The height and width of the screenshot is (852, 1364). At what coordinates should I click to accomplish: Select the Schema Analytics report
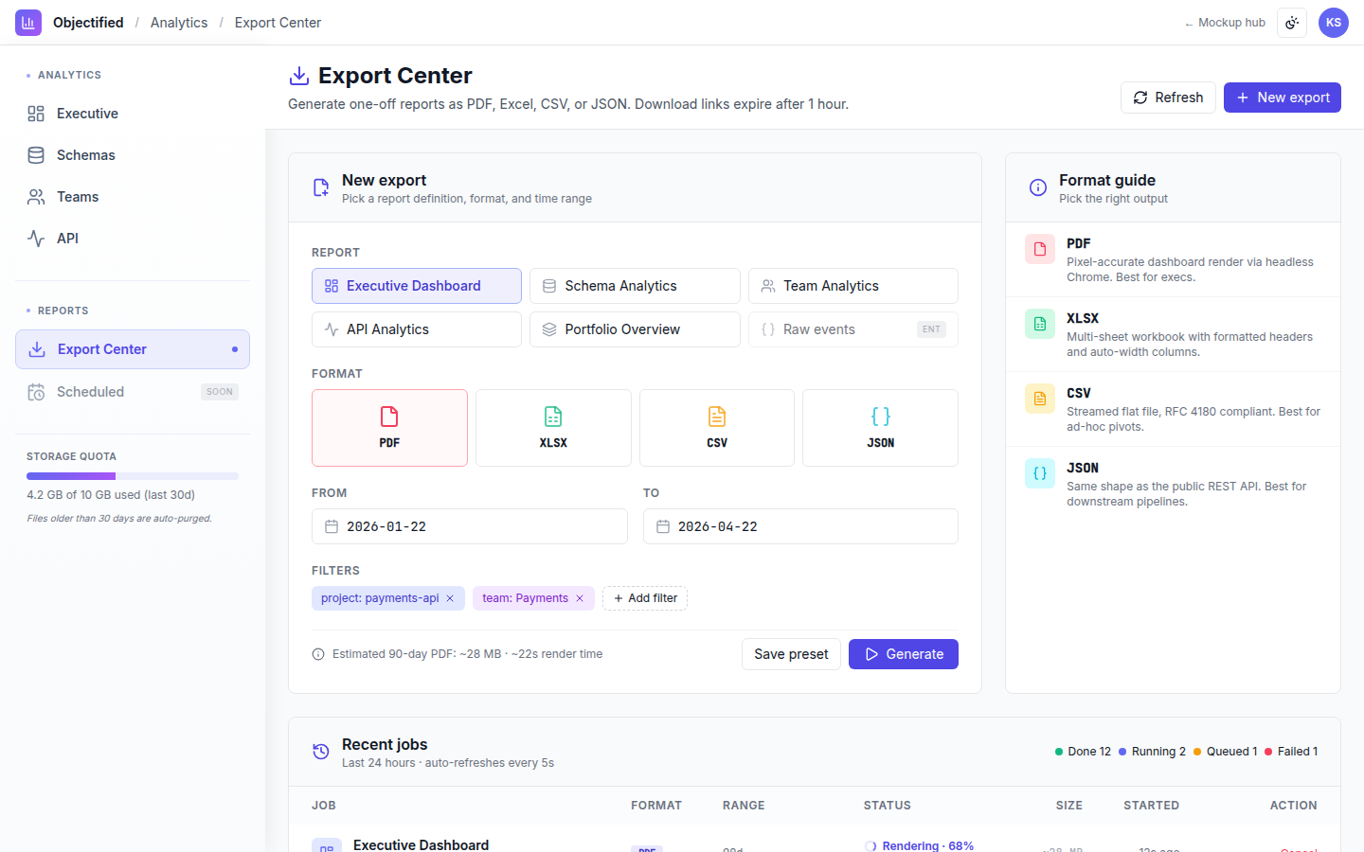[635, 286]
